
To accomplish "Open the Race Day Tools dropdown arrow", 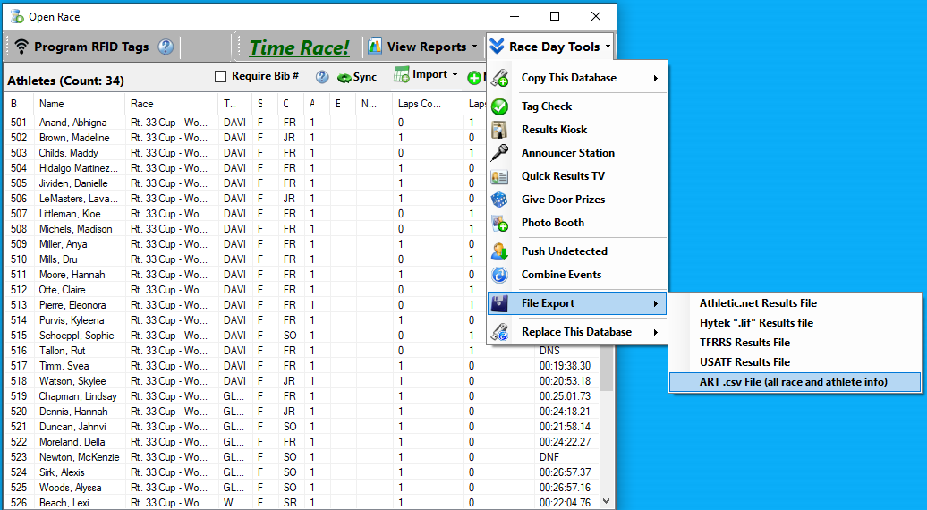I will 608,47.
